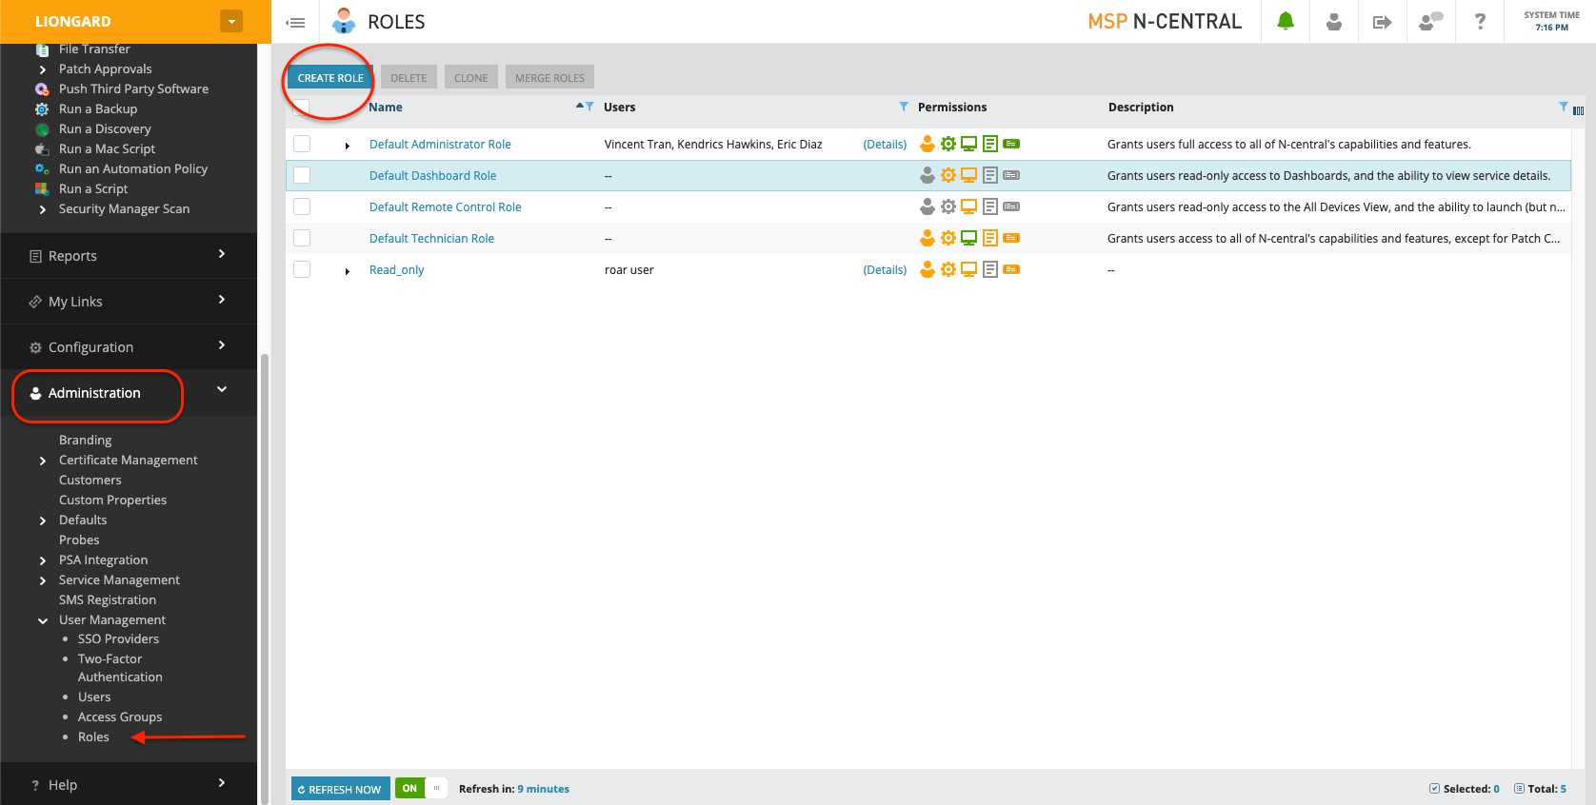Click user permission icon for Default Administrator Role

tap(928, 144)
